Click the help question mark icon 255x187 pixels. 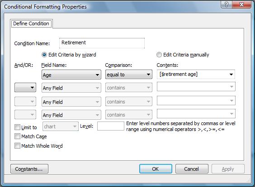(227, 5)
